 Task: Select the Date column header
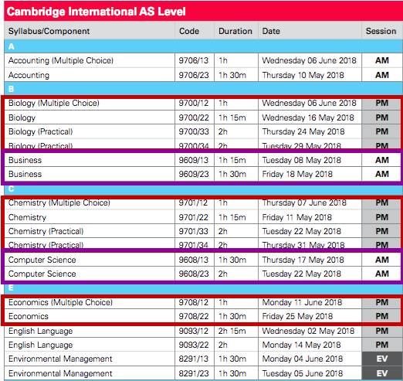coord(271,31)
